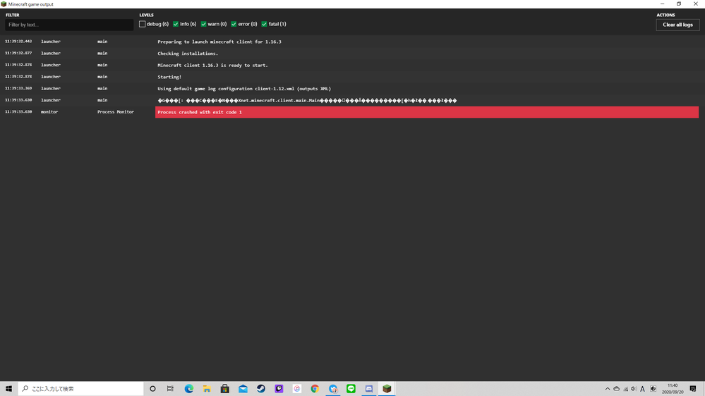Screen dimensions: 705x396
Task: Show hidden system tray icons
Action: [608, 389]
